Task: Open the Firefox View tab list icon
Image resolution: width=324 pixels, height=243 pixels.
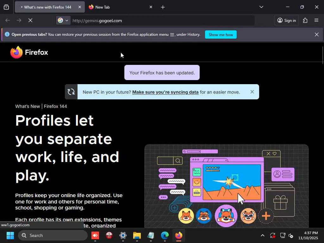Action: click(x=6, y=7)
